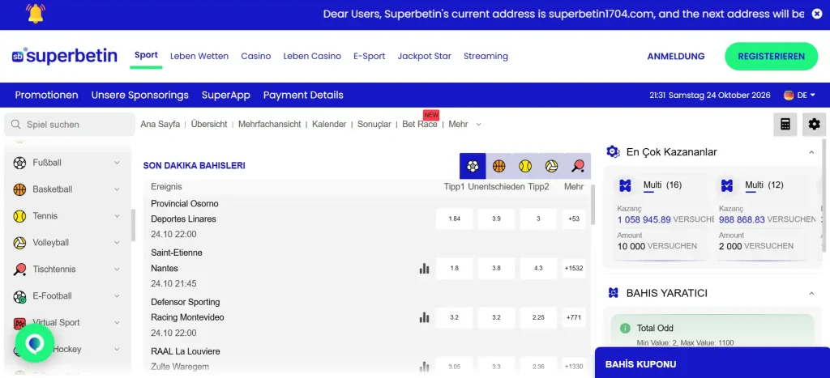Click the German flag language icon
The image size is (830, 378).
[x=789, y=96]
